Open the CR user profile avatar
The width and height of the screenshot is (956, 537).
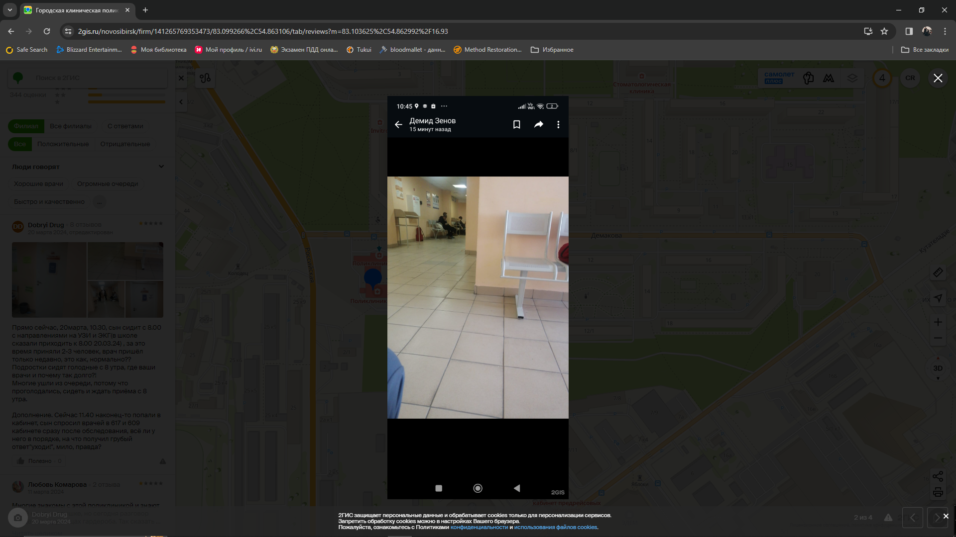(910, 78)
